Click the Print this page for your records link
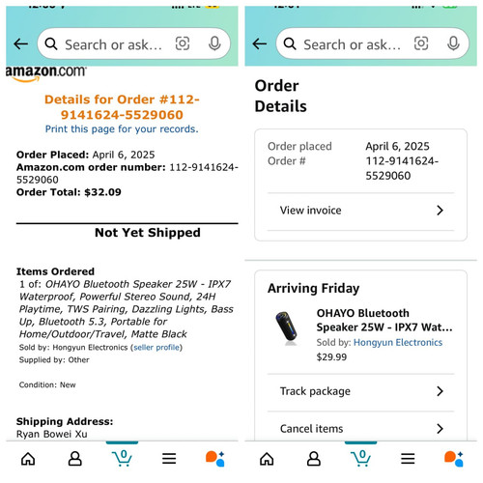The width and height of the screenshot is (483, 483). pos(122,129)
